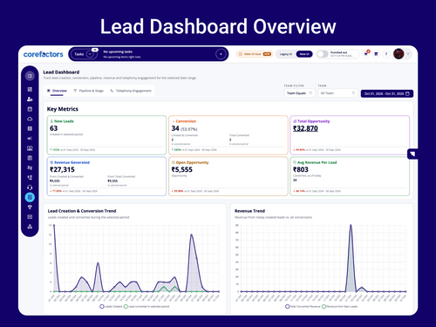Open the All Team dropdown
This screenshot has height=327, width=436.
coord(337,93)
